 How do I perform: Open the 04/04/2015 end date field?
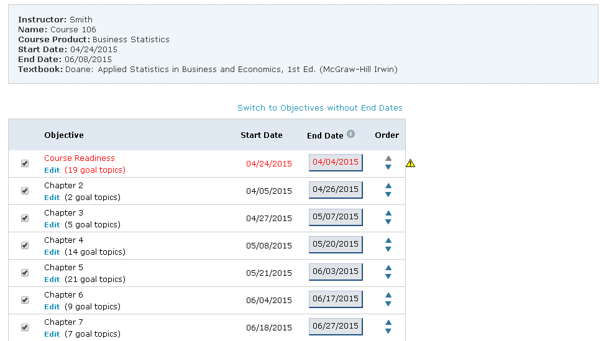click(336, 162)
